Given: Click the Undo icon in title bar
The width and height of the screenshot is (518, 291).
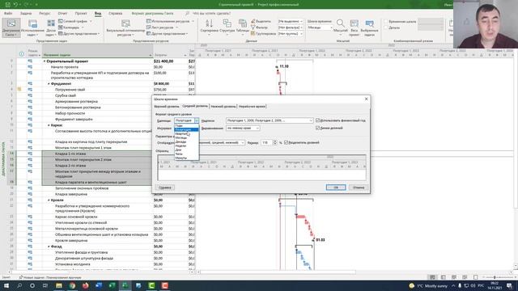Looking at the screenshot, I should [x=15, y=4].
